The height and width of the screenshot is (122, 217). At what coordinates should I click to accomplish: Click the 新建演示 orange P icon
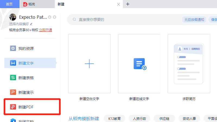(13, 92)
